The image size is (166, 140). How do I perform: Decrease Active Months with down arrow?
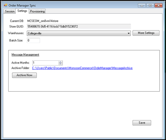tap(60, 64)
